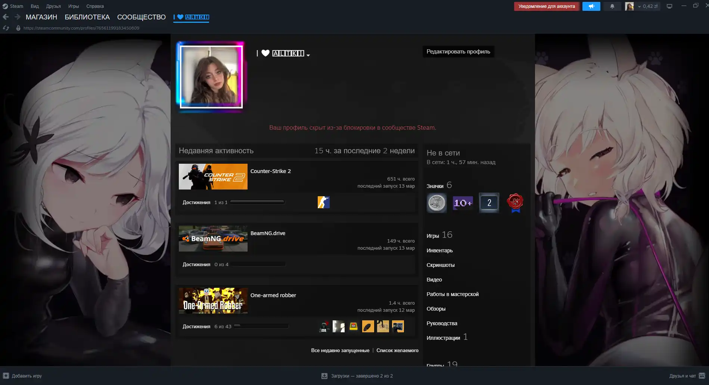
Task: Click Список желаемого link
Action: [397, 350]
